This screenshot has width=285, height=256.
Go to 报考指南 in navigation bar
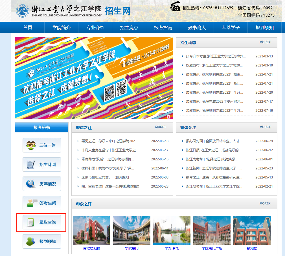click(163, 27)
